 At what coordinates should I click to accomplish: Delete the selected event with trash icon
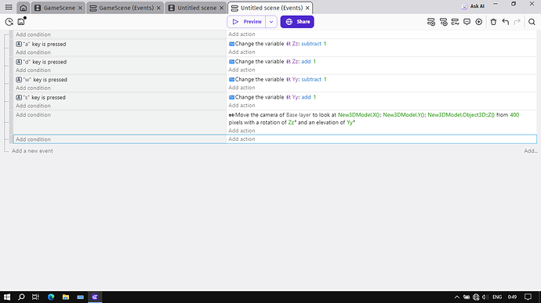(493, 22)
